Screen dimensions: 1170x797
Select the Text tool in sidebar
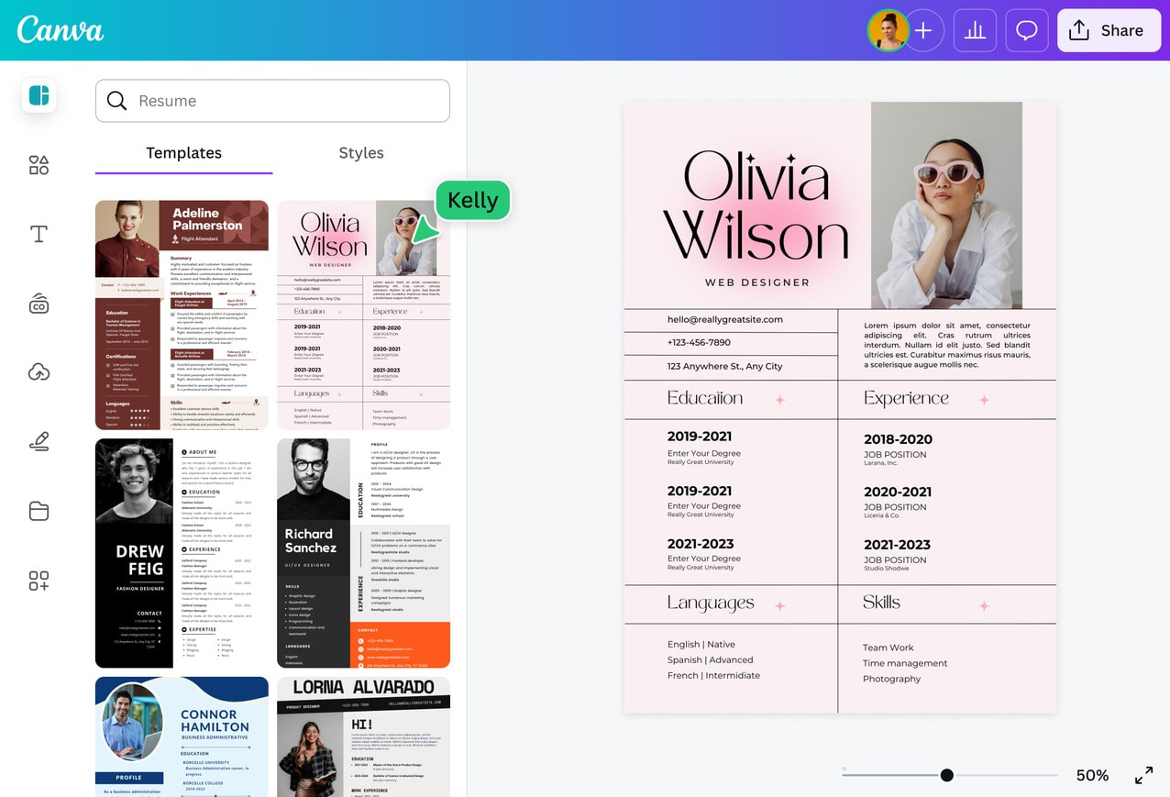(39, 235)
